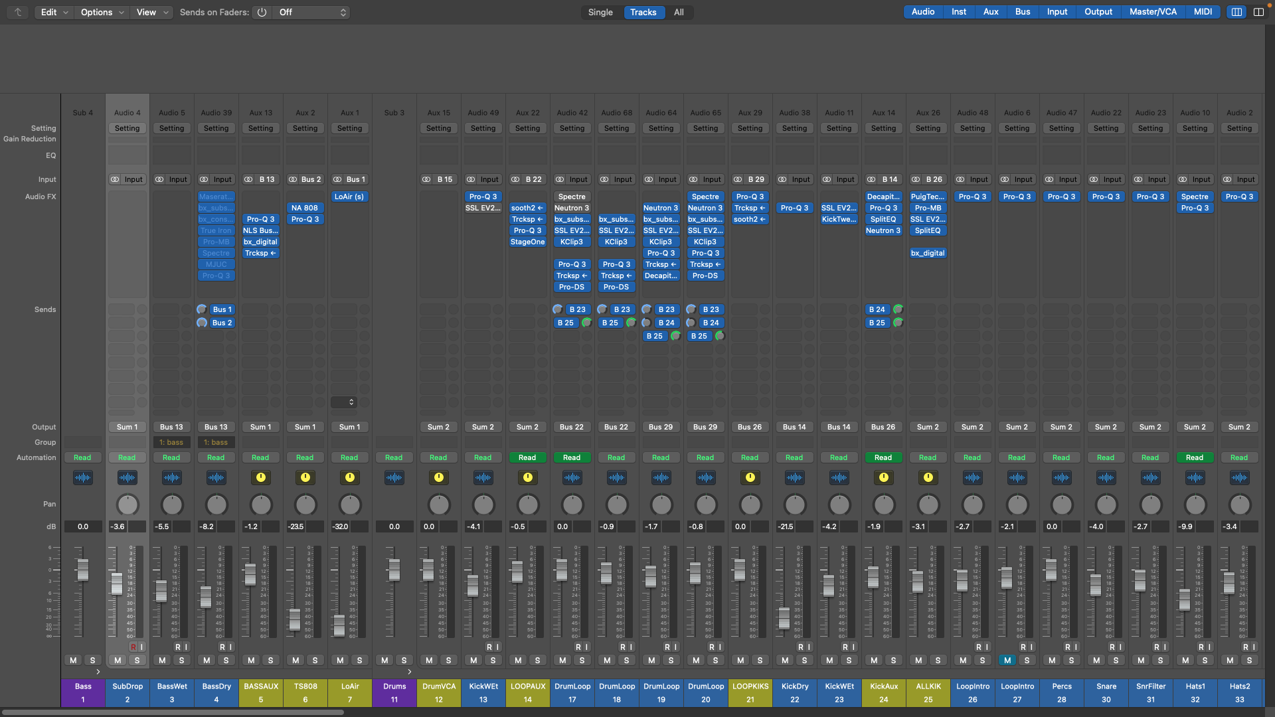This screenshot has width=1275, height=717.
Task: Open the Edit menu dropdown
Action: pyautogui.click(x=54, y=12)
